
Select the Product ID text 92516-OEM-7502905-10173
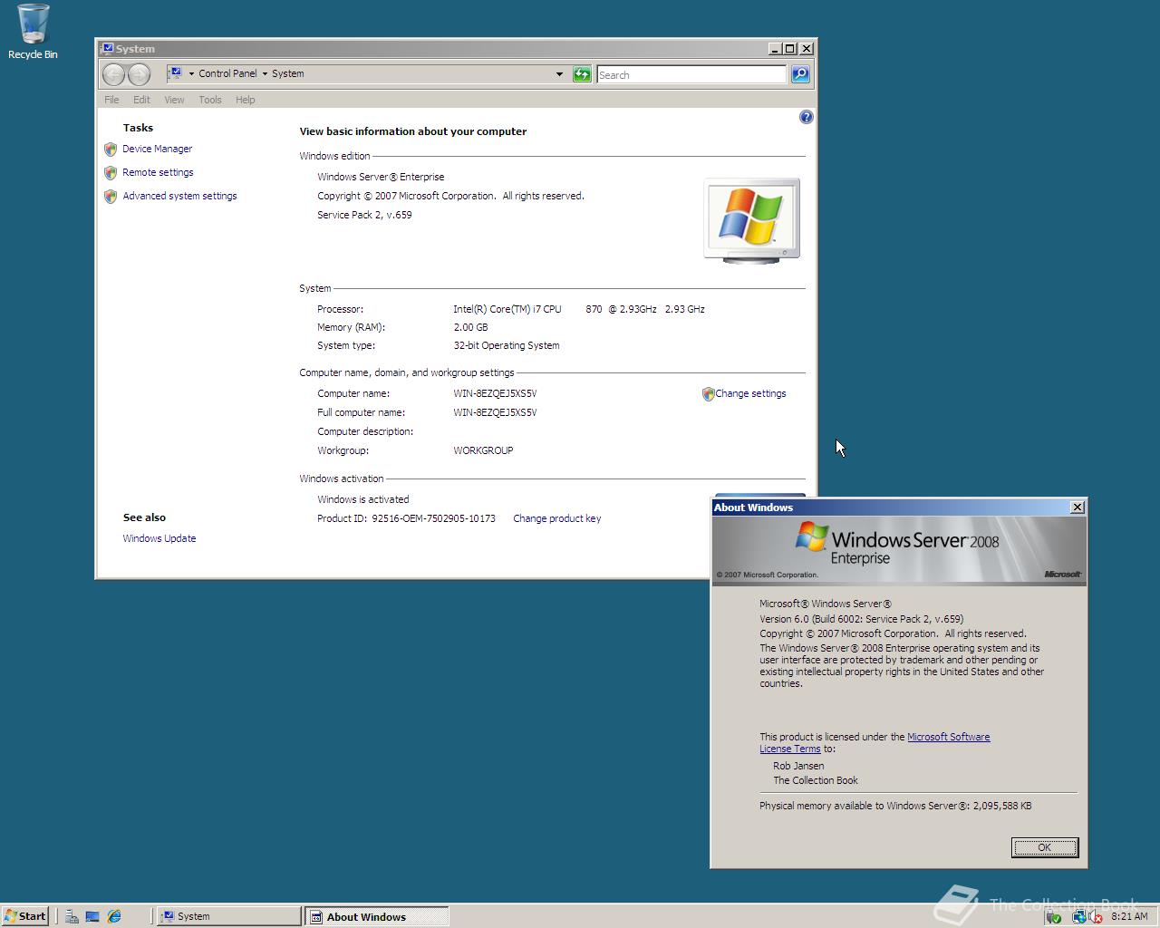point(433,518)
